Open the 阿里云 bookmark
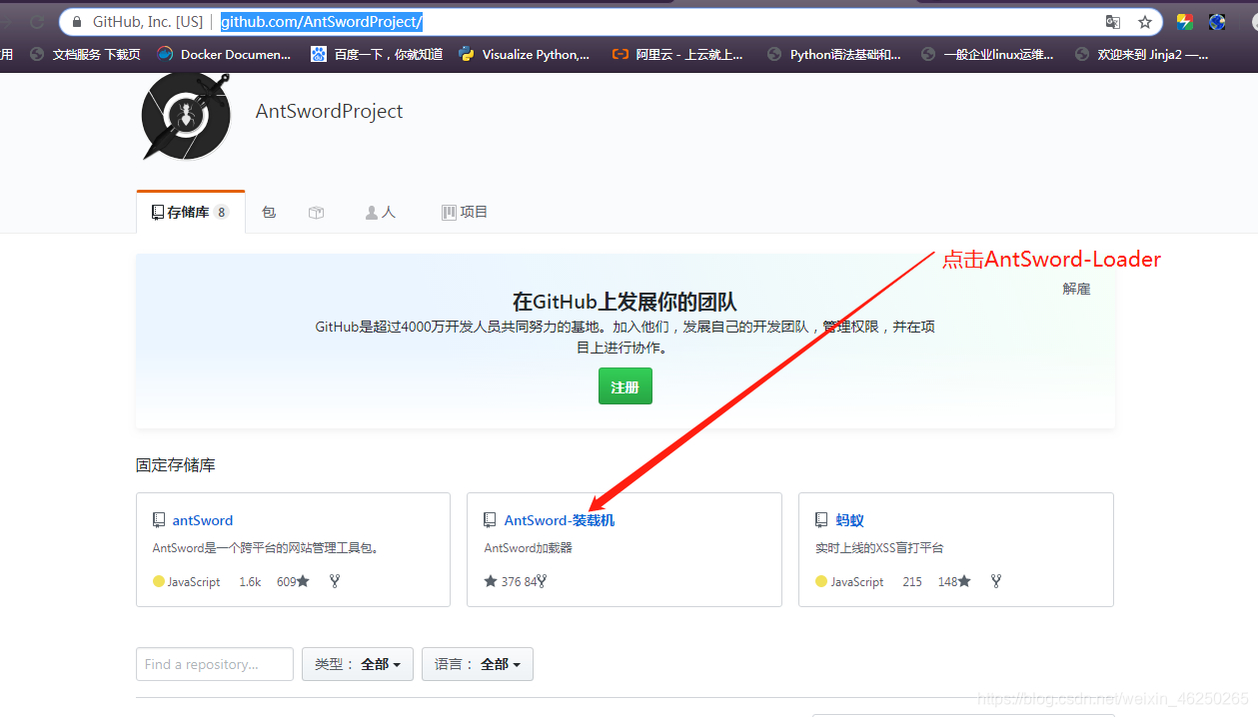1258x717 pixels. [678, 54]
